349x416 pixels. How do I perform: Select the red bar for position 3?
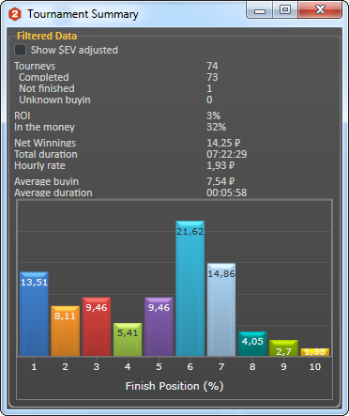click(97, 327)
